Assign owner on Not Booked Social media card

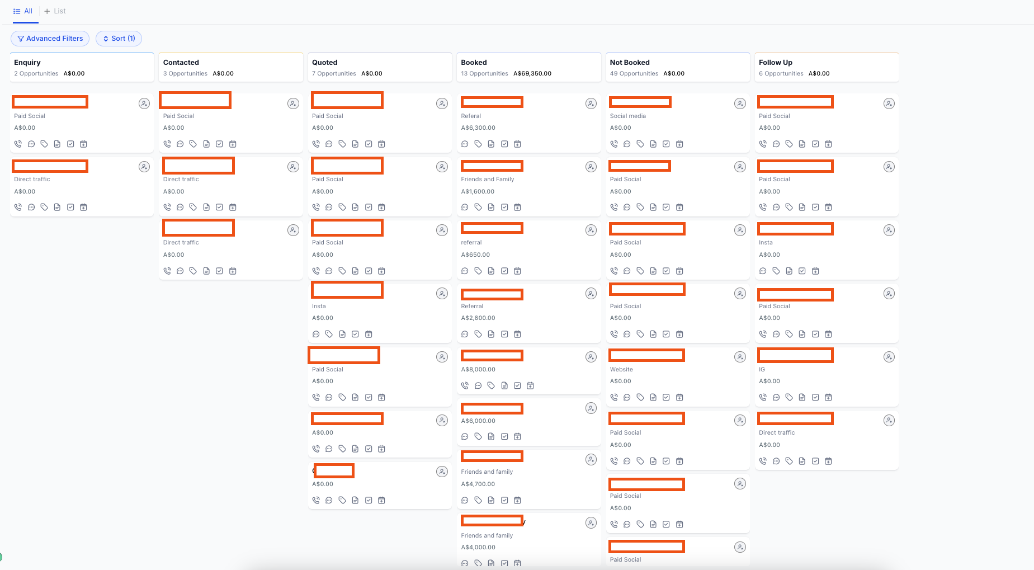pos(740,103)
